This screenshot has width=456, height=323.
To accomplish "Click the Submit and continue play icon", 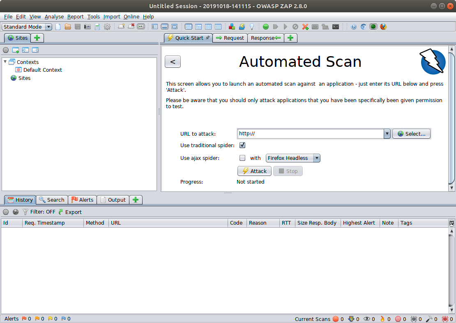I will (285, 27).
